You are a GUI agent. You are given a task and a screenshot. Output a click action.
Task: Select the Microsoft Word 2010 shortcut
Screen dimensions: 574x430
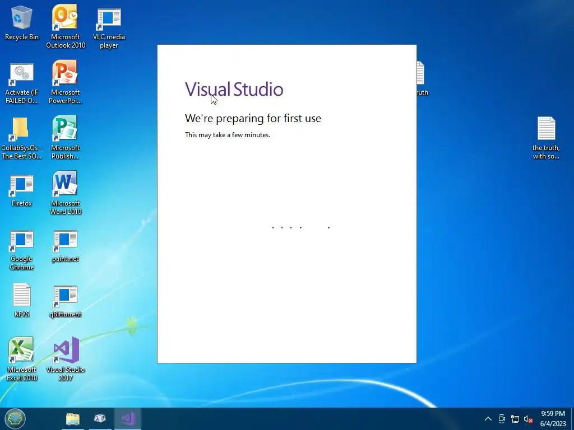pos(65,193)
